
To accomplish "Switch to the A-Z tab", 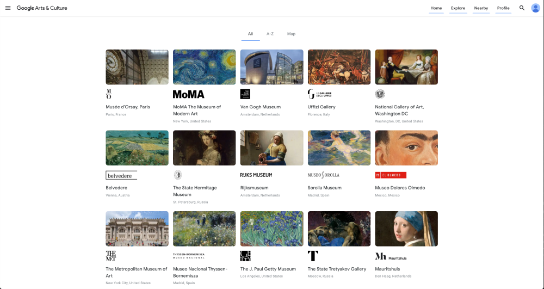I will 270,34.
